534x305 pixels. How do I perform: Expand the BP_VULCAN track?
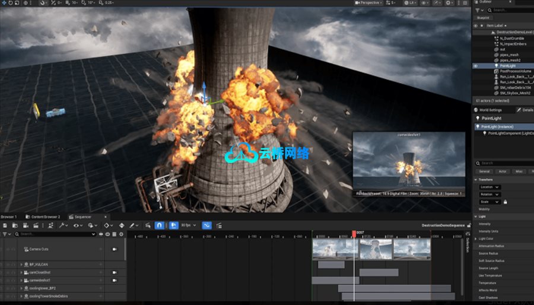(21, 264)
